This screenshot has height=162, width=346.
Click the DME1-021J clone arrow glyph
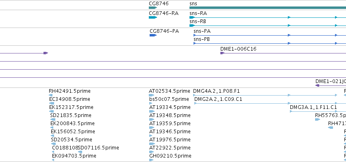(x=317, y=85)
